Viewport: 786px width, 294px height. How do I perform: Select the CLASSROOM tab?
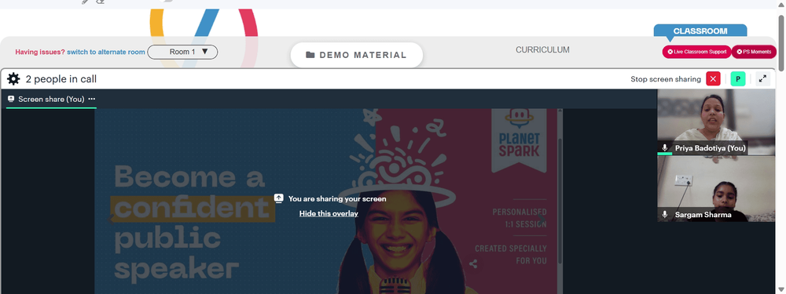pyautogui.click(x=700, y=31)
